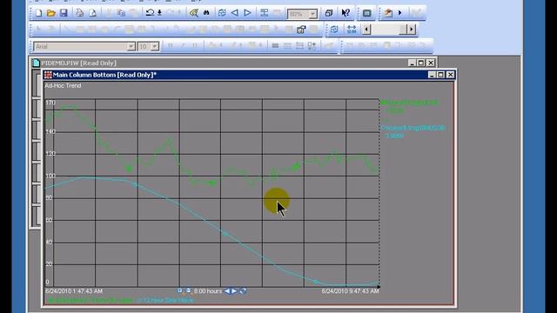Viewport: 557px width, 313px height.
Task: Open the Arial font name dropdown
Action: tap(131, 46)
